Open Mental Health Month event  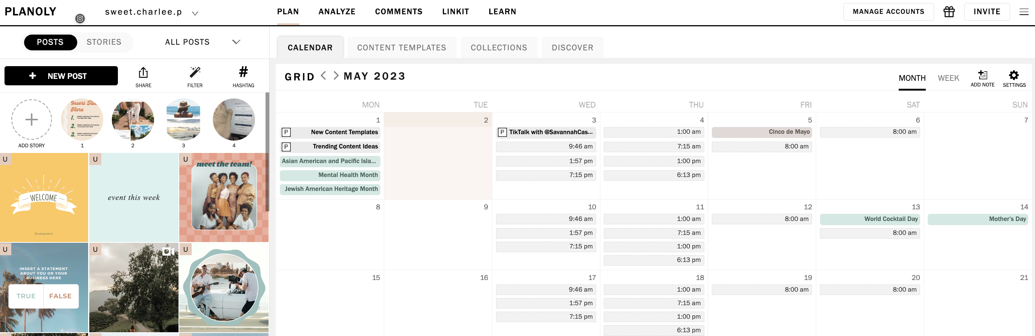330,175
